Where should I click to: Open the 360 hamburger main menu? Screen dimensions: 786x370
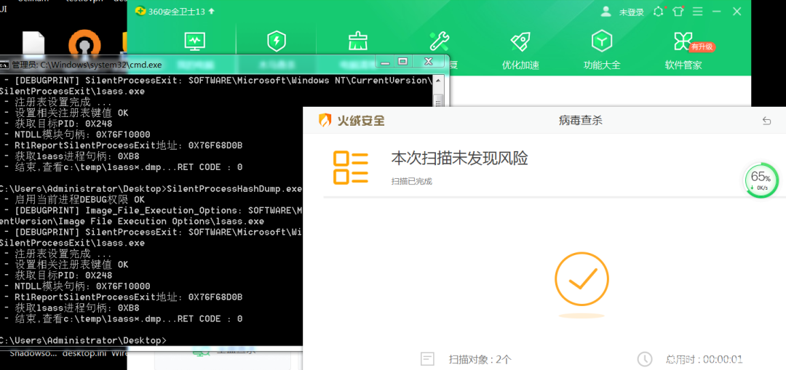pos(697,11)
